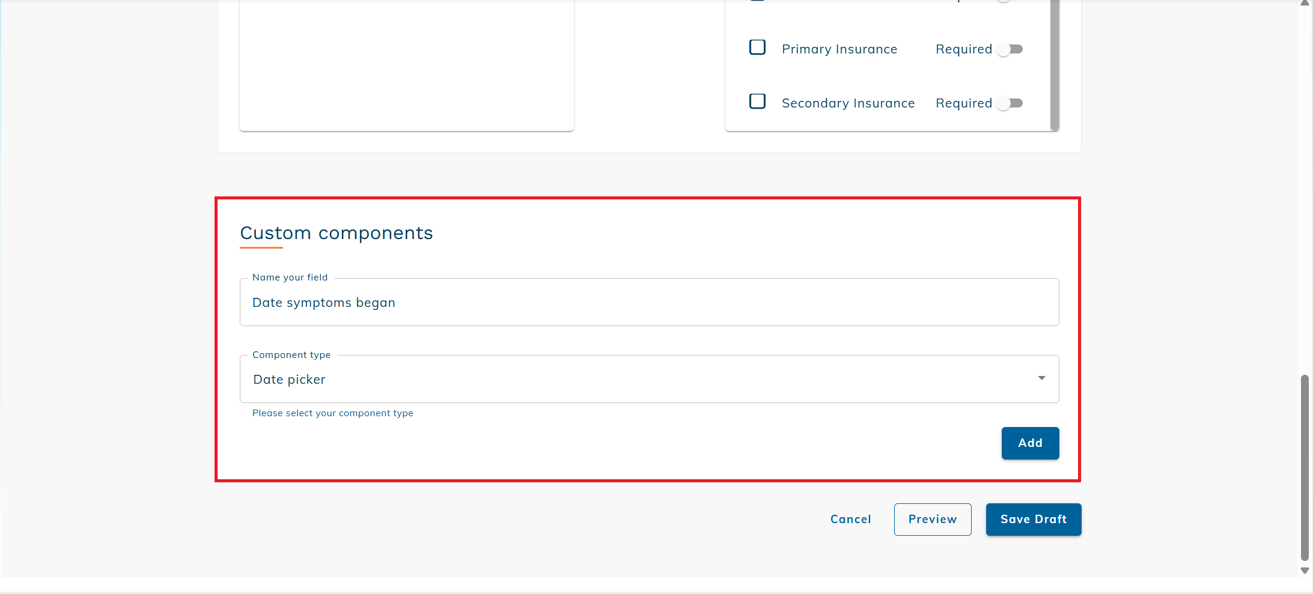1313x594 pixels.
Task: Save the form with Save Draft
Action: (x=1033, y=520)
